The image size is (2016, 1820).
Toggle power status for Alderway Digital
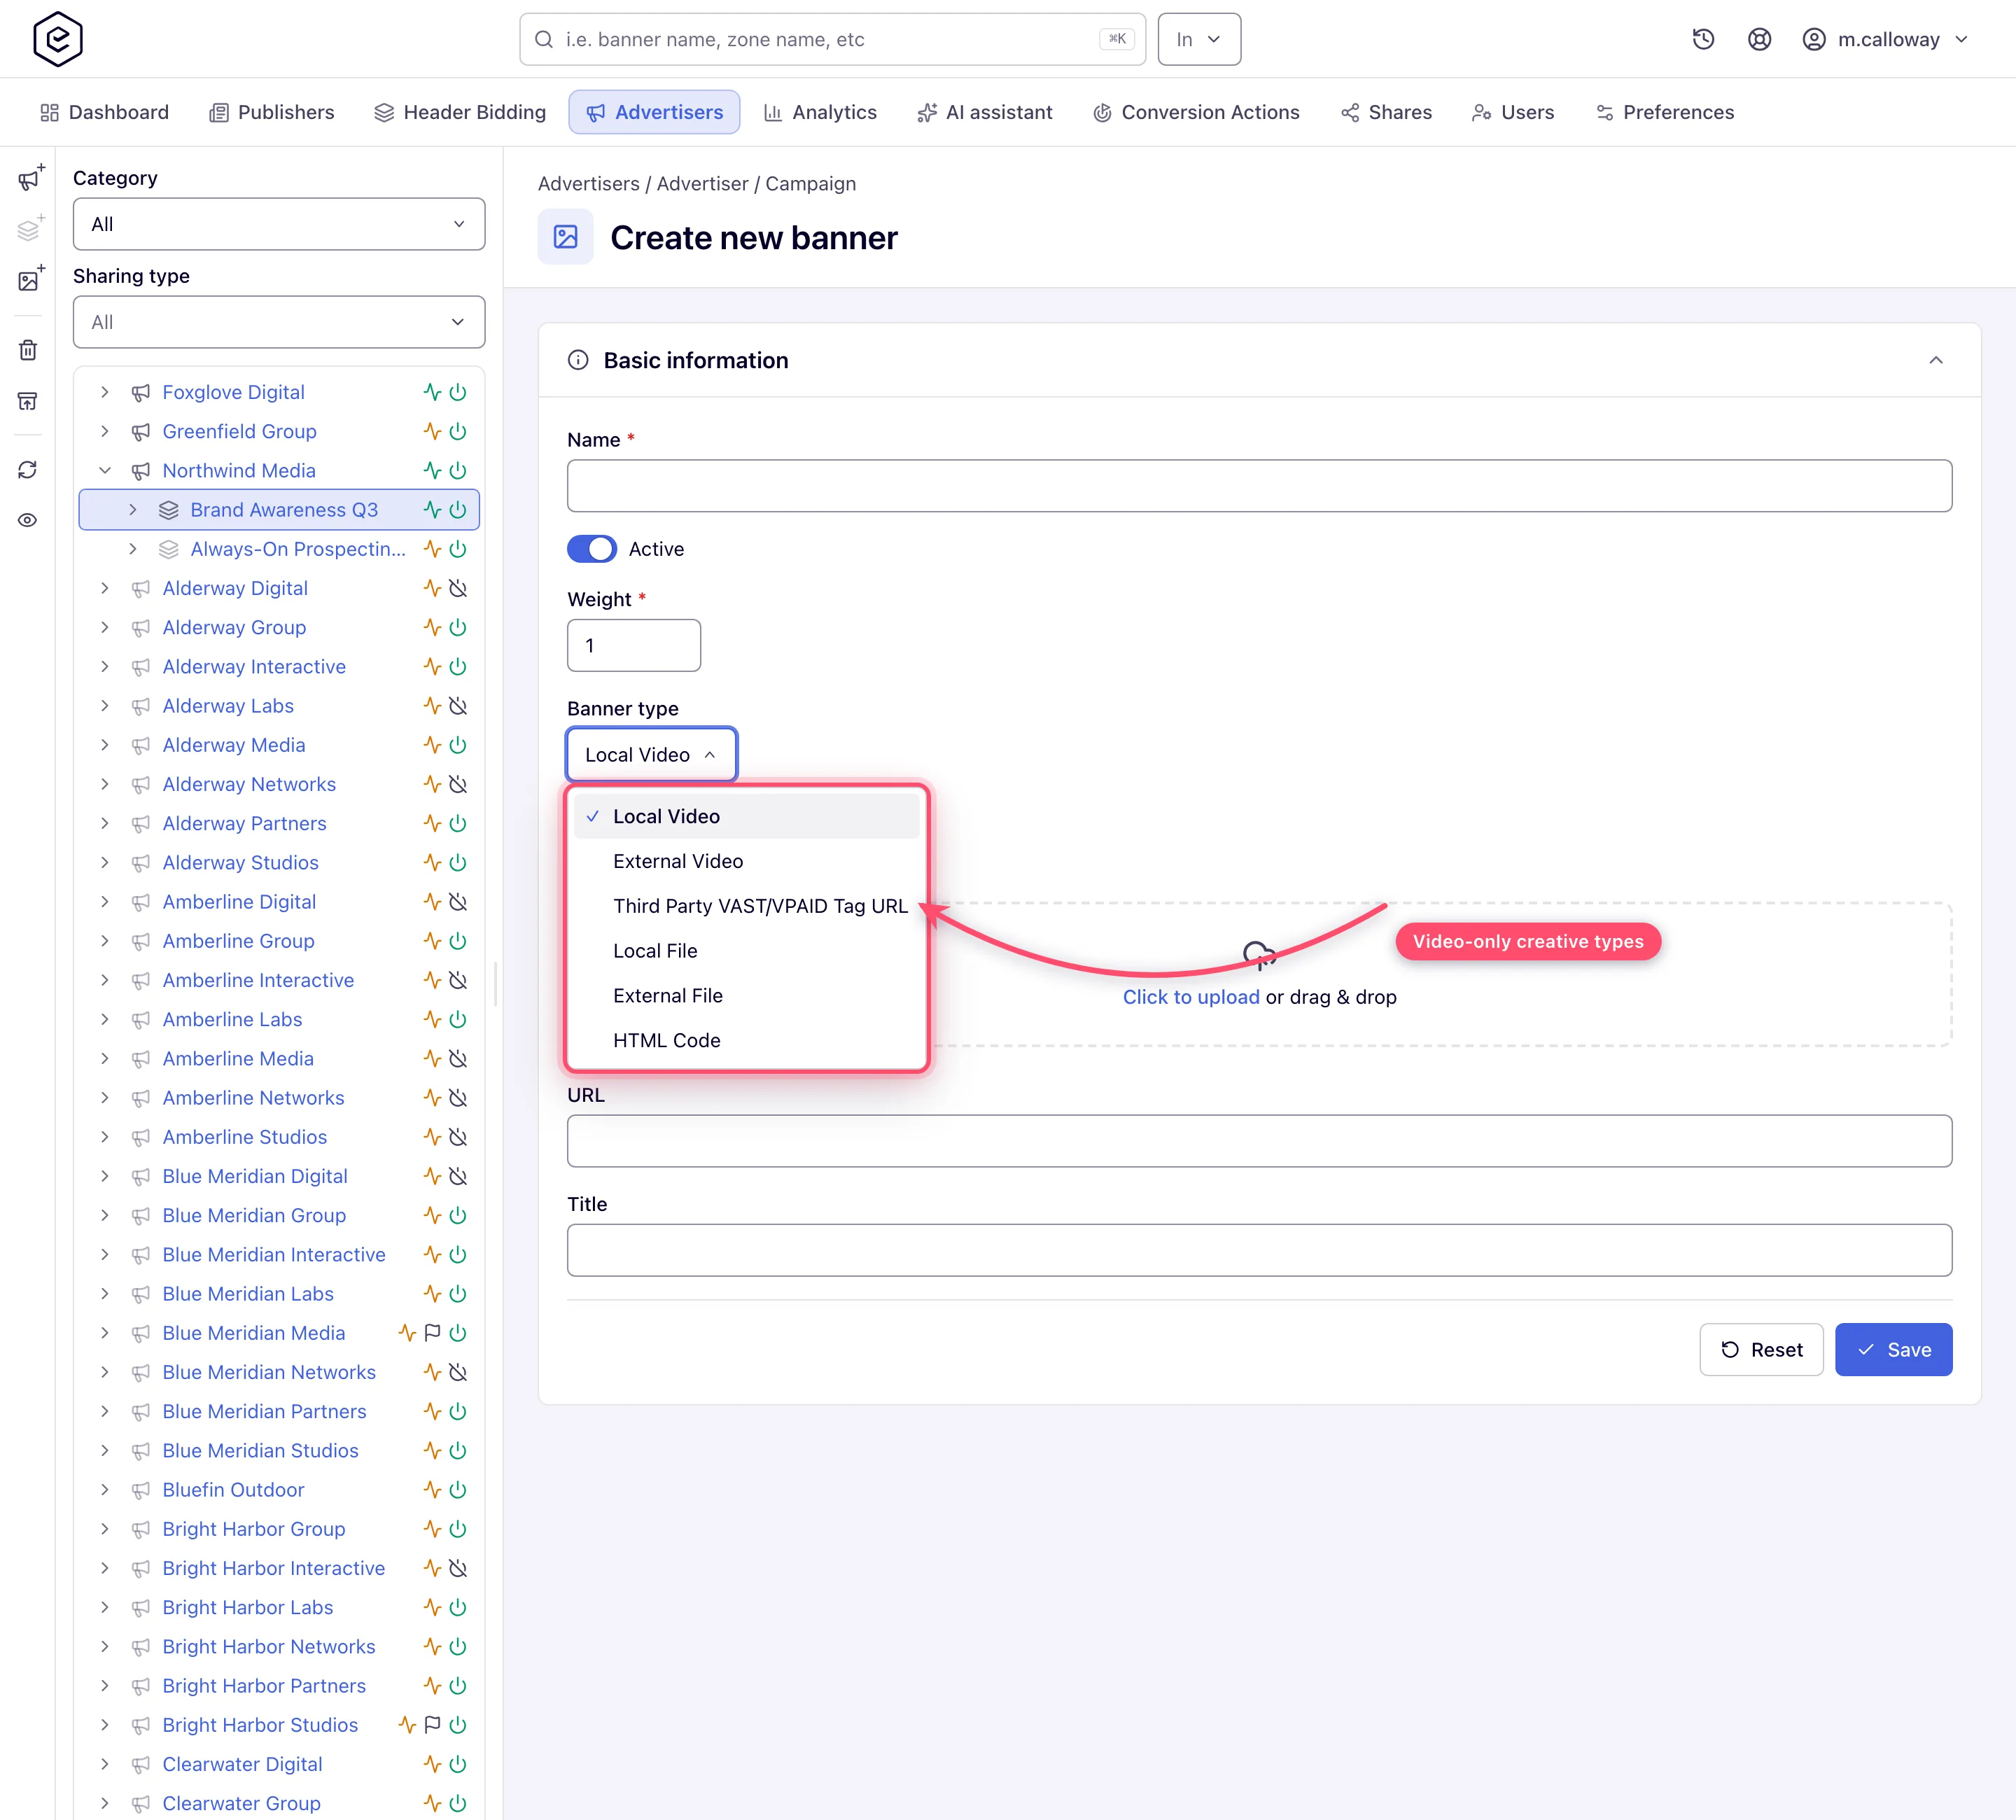tap(458, 588)
